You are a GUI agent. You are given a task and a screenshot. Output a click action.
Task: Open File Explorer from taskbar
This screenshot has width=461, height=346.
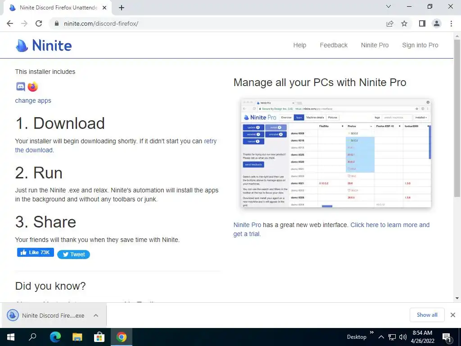tap(77, 337)
